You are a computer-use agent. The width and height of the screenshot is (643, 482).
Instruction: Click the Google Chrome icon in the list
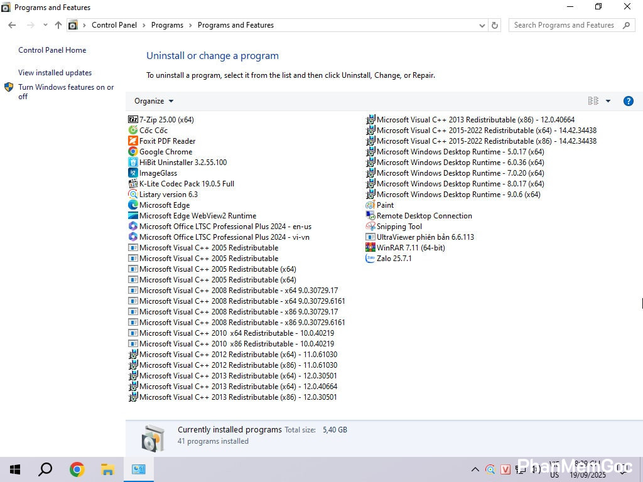point(132,152)
